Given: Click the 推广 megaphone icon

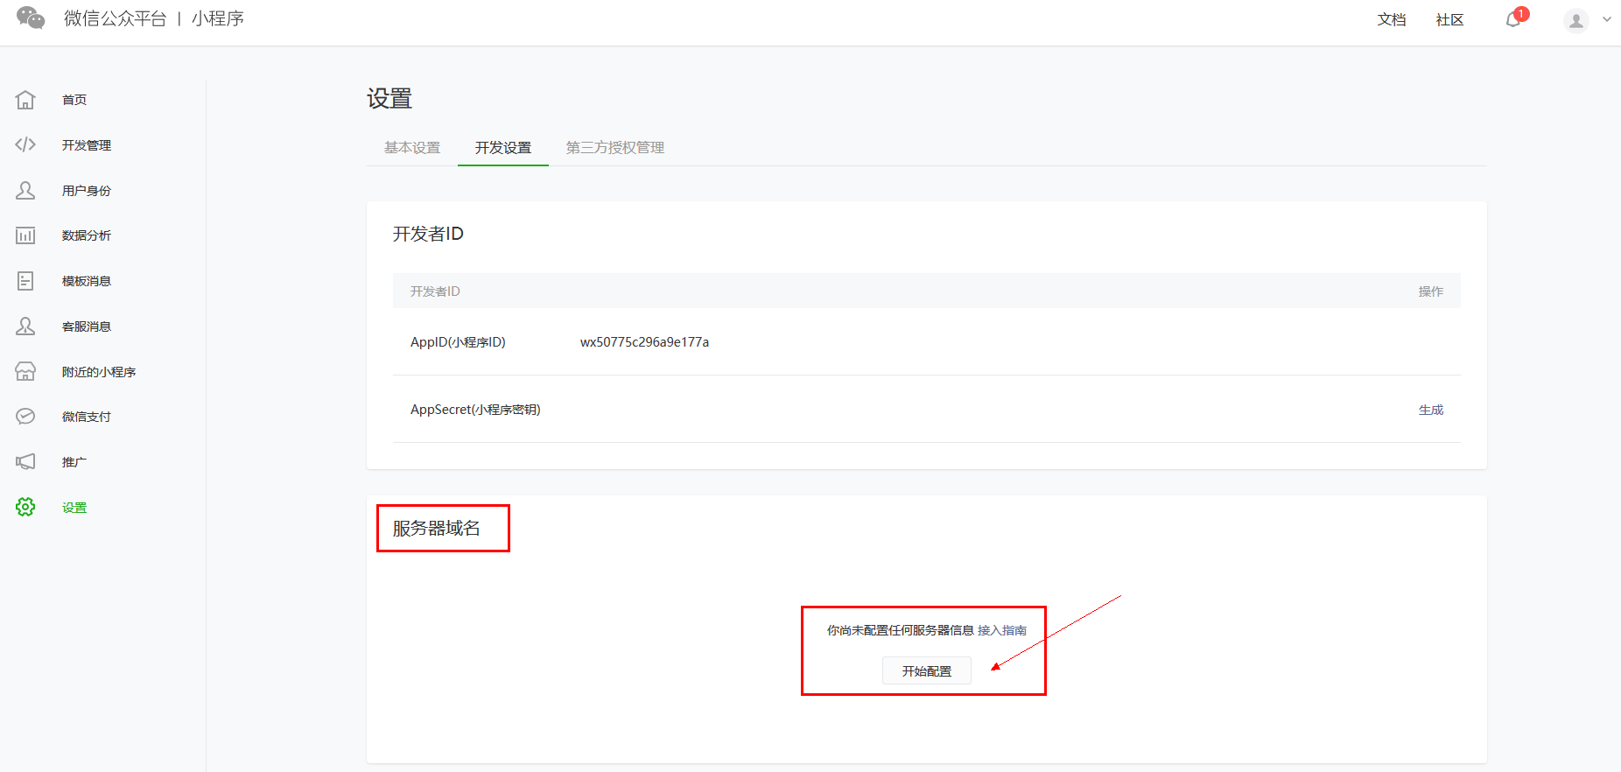Looking at the screenshot, I should tap(25, 462).
